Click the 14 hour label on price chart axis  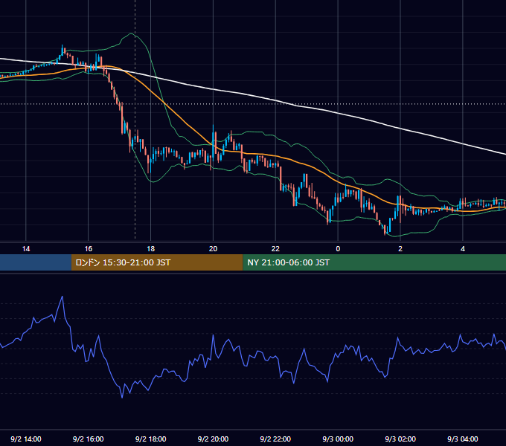(26, 249)
